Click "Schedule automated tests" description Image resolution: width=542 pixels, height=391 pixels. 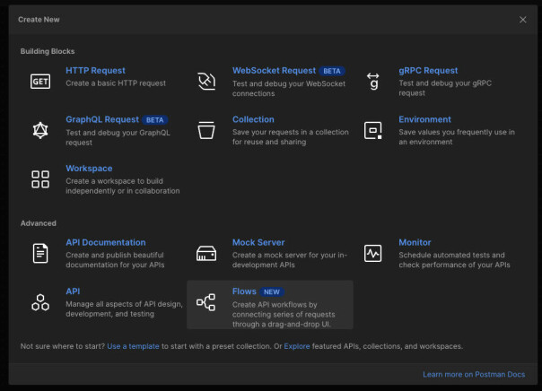pyautogui.click(x=454, y=260)
